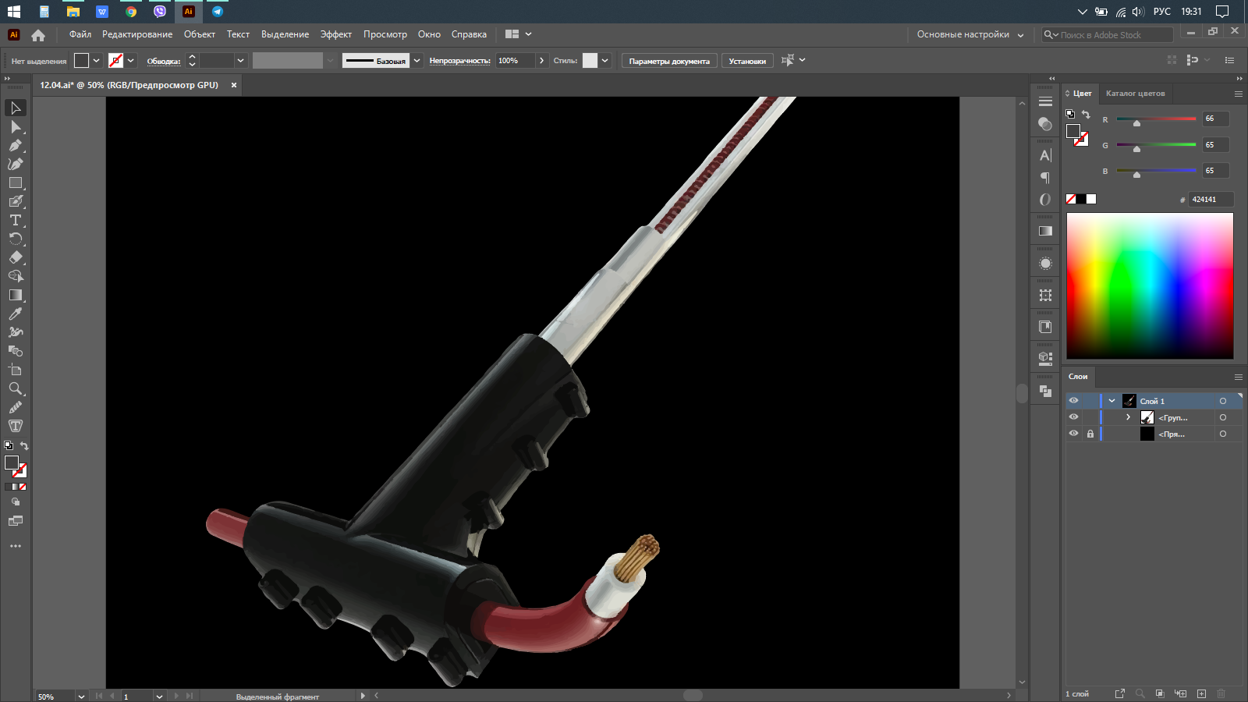This screenshot has height=702, width=1248.
Task: Open the Объект menu
Action: tap(200, 34)
